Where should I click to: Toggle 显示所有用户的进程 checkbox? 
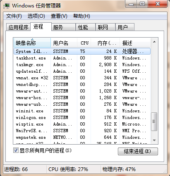coord(16,150)
